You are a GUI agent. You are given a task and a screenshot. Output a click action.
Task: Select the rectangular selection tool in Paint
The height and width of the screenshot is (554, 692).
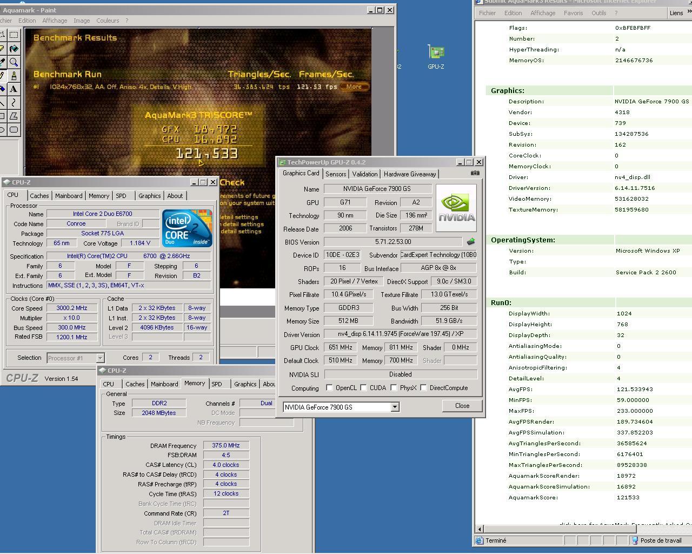coord(14,35)
